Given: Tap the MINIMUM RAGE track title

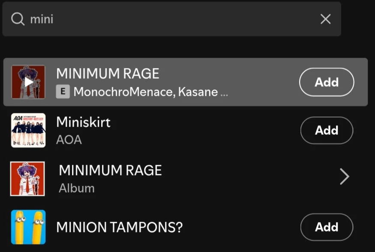Looking at the screenshot, I should point(108,74).
